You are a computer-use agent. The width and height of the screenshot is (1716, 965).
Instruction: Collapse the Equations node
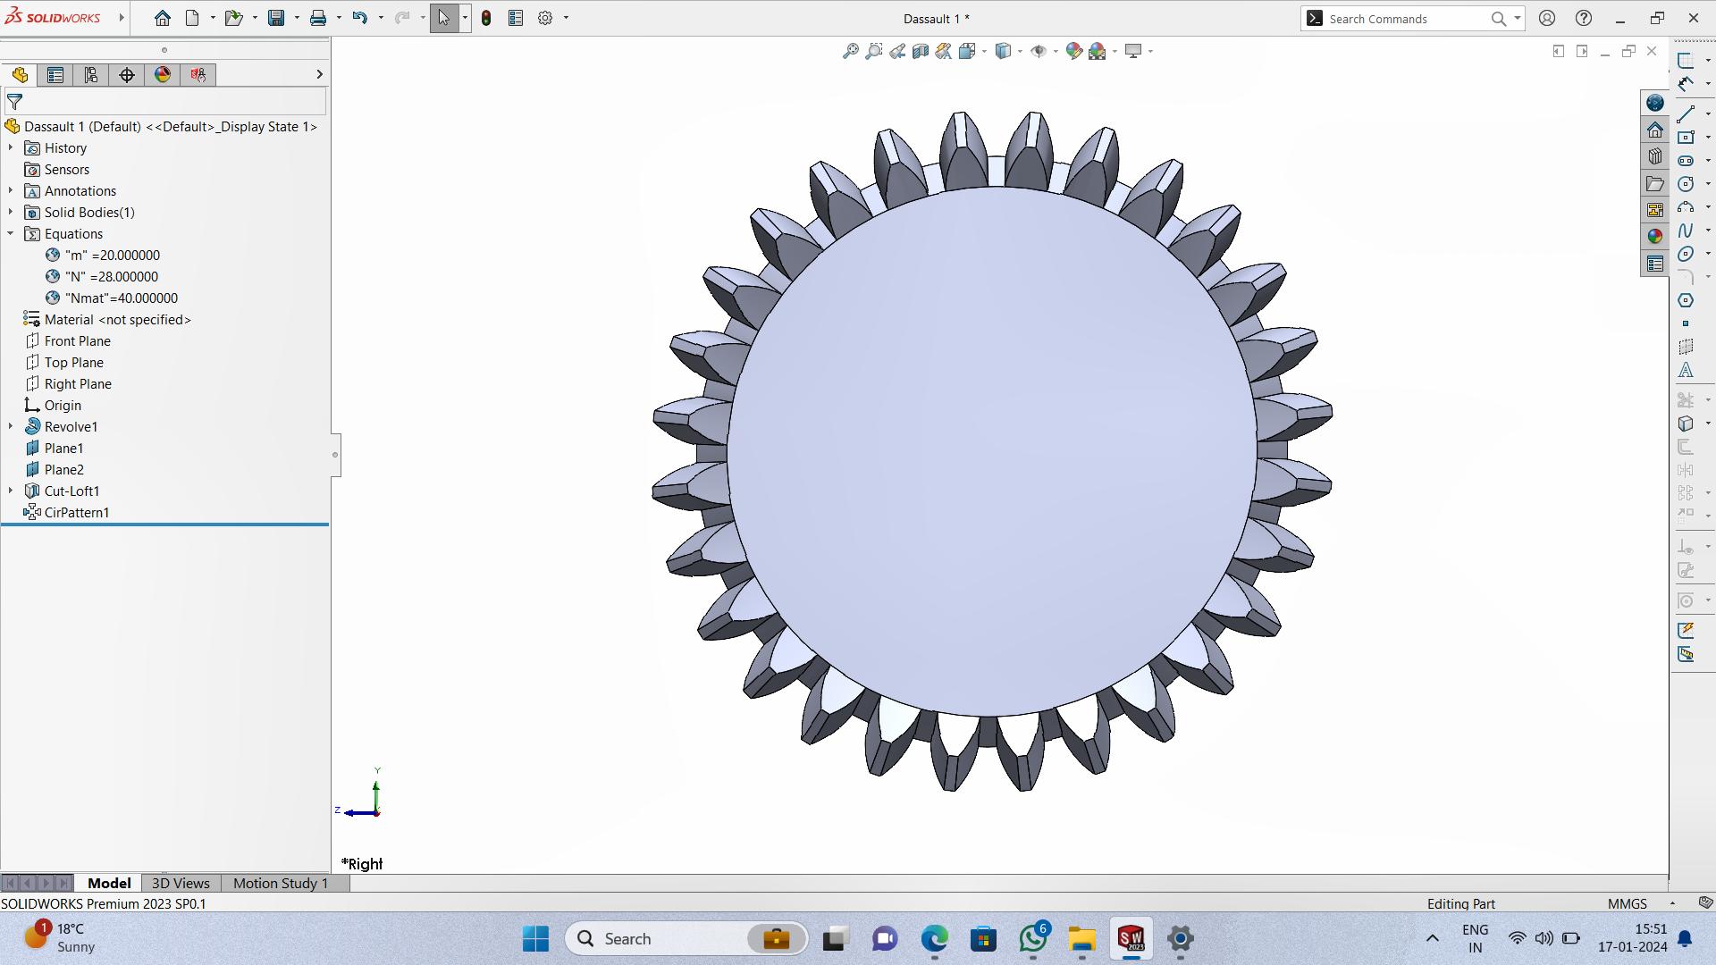[11, 233]
